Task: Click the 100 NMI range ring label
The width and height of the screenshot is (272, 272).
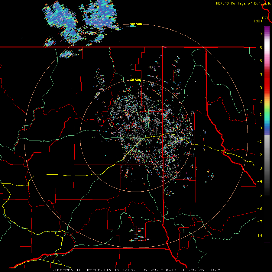Action: 136,24
